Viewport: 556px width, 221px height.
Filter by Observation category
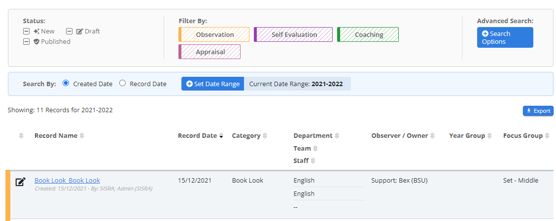pos(214,34)
